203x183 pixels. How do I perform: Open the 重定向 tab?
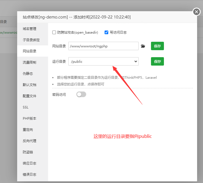(28, 130)
